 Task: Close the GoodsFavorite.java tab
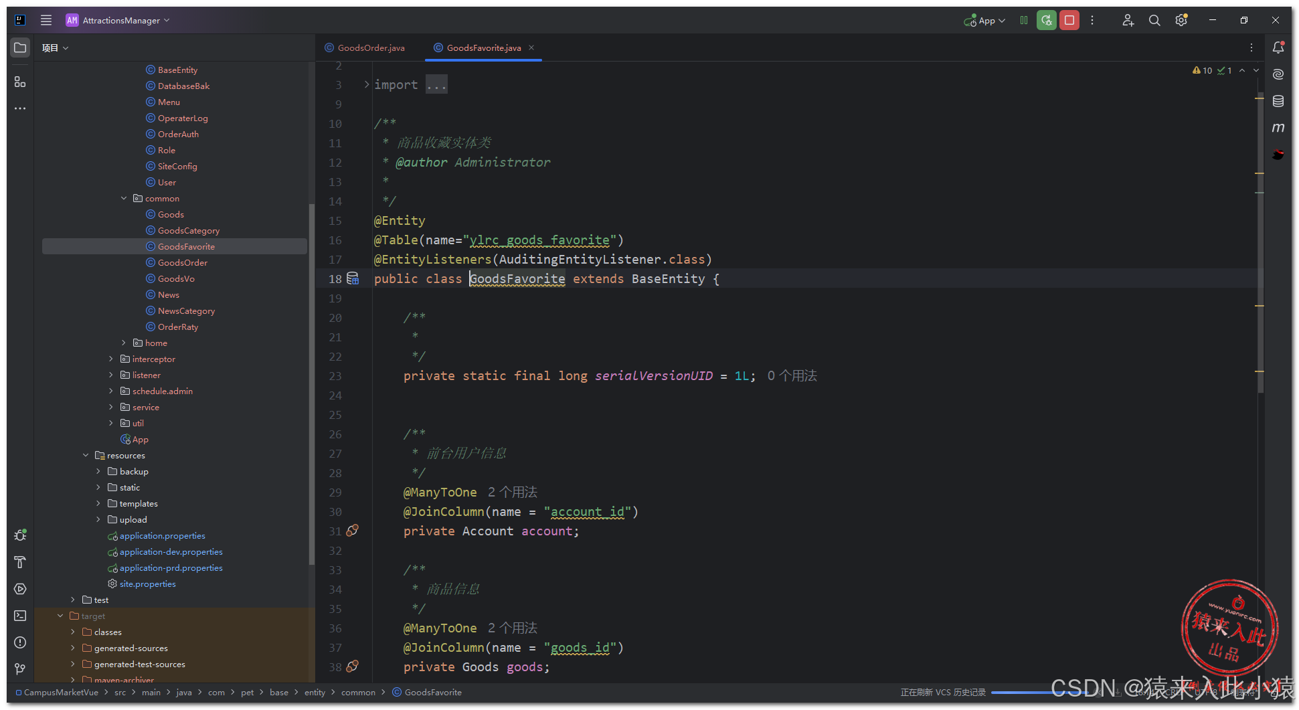pos(531,48)
